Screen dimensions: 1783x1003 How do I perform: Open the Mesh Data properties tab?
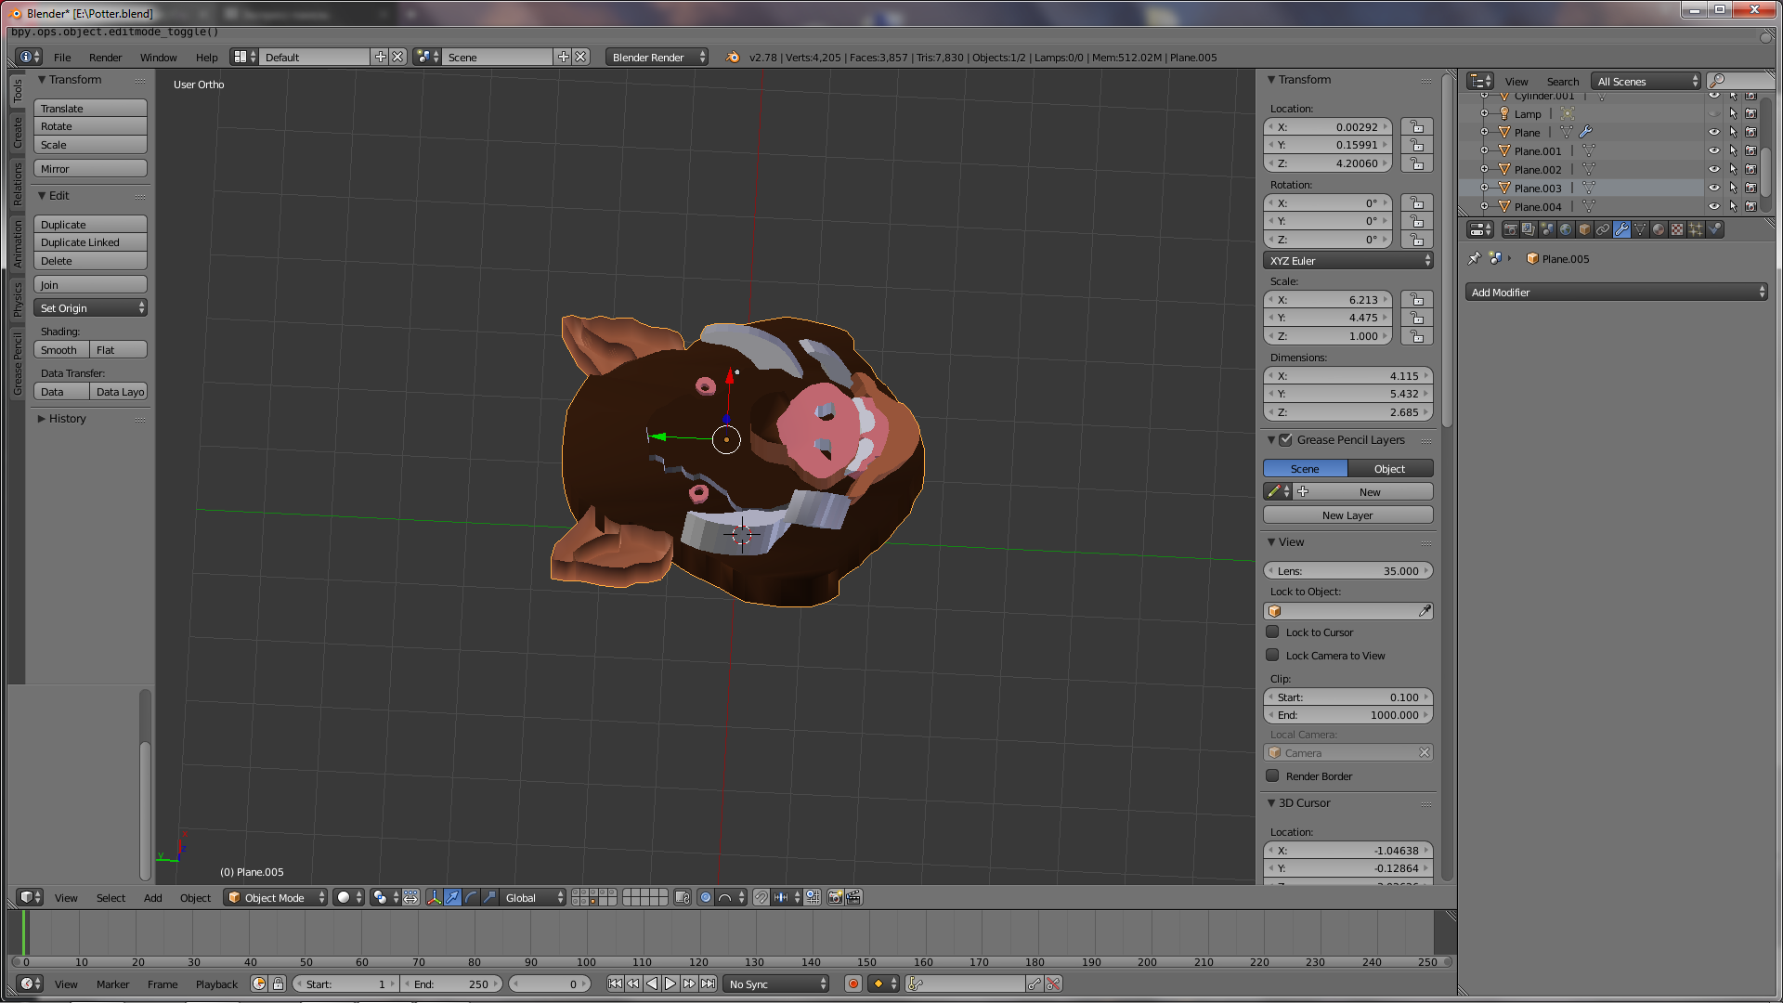pyautogui.click(x=1640, y=229)
